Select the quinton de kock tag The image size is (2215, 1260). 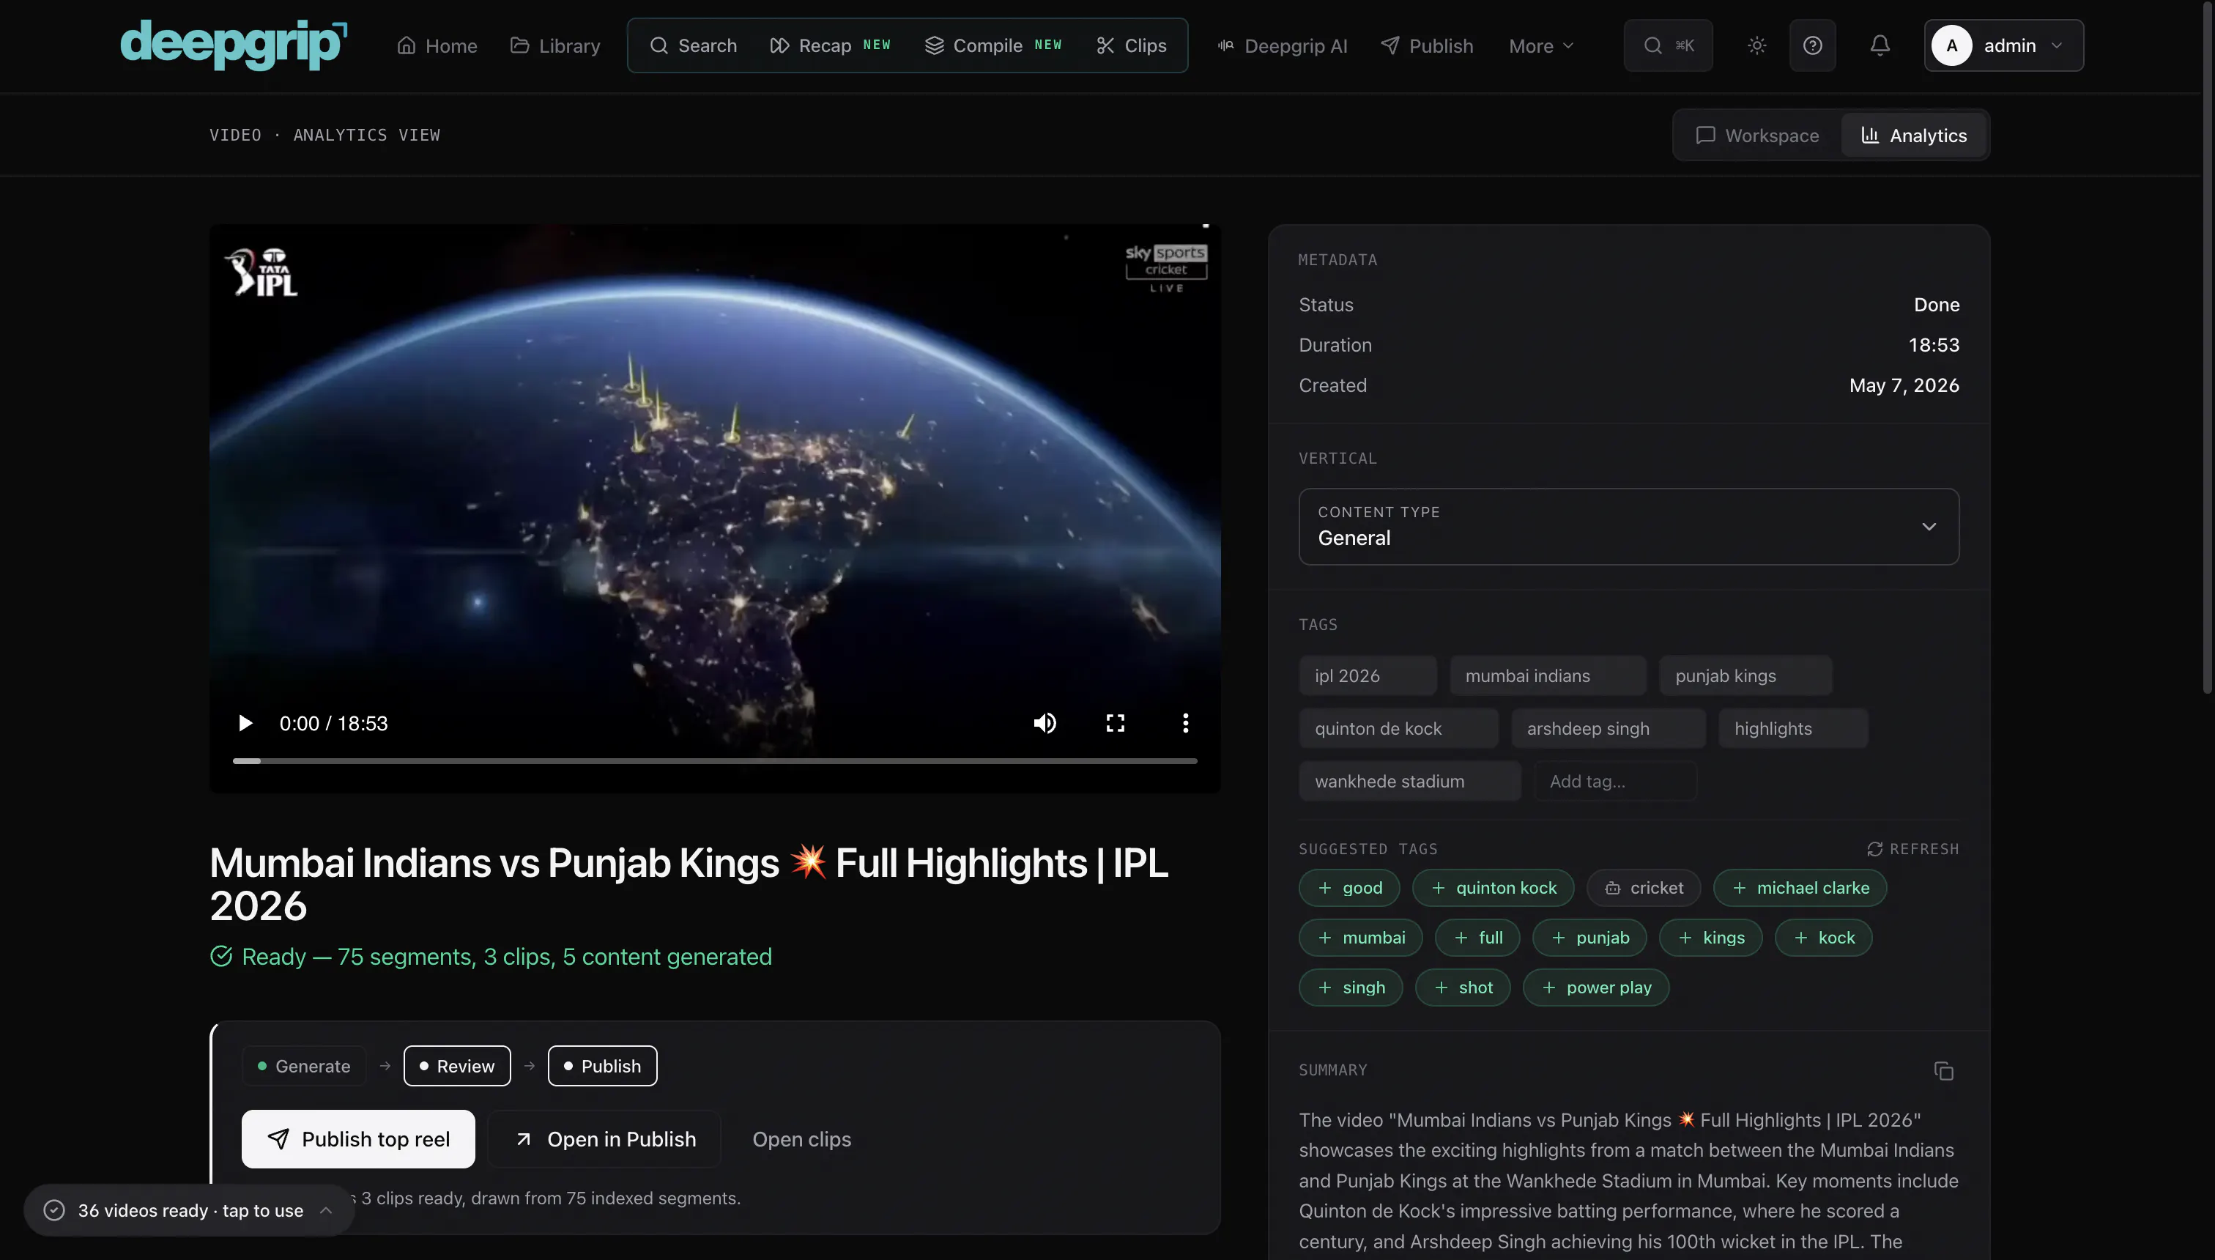(1398, 727)
